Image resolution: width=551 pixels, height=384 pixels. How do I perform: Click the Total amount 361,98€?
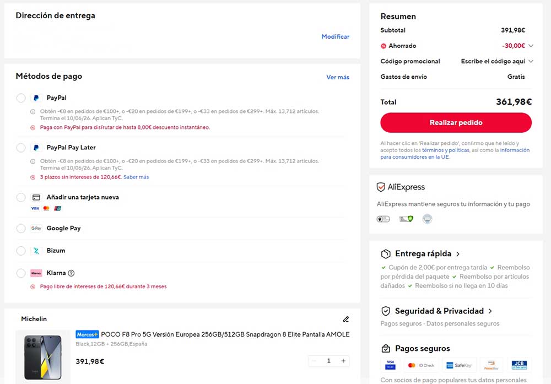pyautogui.click(x=514, y=102)
